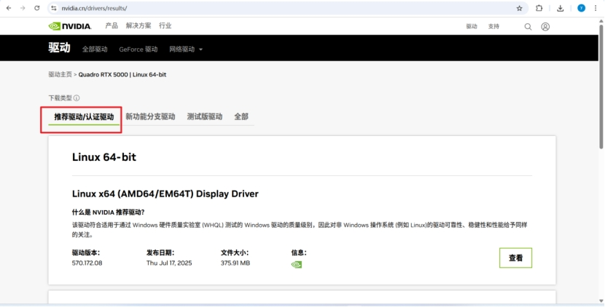Image resolution: width=605 pixels, height=307 pixels.
Task: Switch to the 全部 tab
Action: tap(241, 116)
